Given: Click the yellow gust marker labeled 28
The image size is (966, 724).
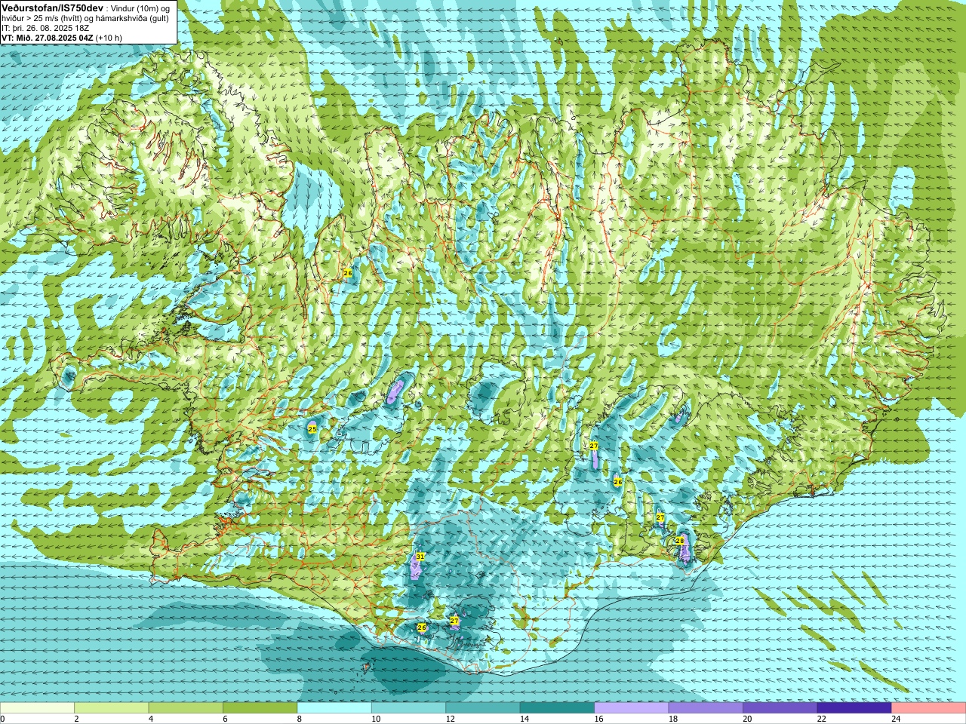Looking at the screenshot, I should point(680,541).
